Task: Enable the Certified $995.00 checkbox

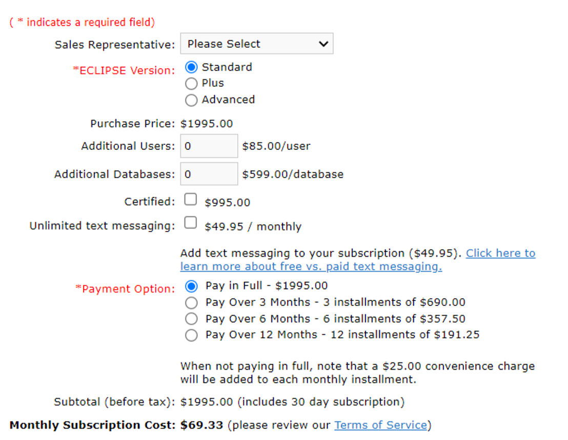Action: (191, 199)
